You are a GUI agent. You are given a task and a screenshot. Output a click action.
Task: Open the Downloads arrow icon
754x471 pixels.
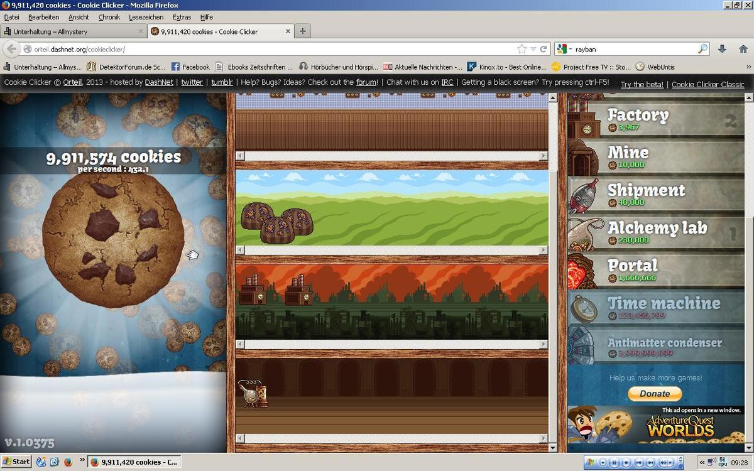722,49
